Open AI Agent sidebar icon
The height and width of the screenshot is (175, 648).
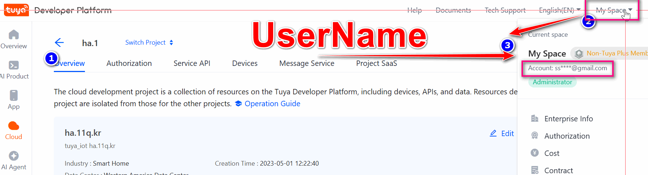(13, 156)
